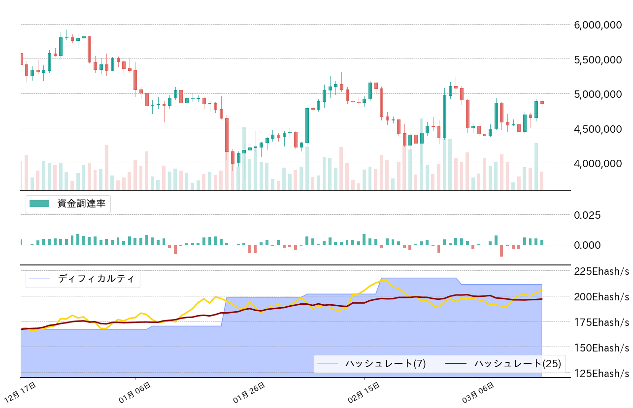Collapse the difficulty chart legend box

(x=83, y=279)
